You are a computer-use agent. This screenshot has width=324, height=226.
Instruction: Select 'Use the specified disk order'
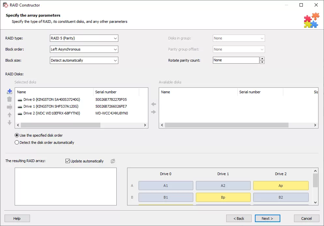pos(17,135)
